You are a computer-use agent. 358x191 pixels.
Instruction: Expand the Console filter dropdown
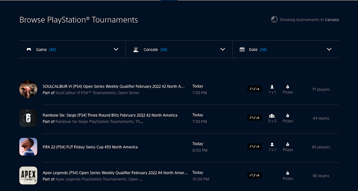[x=179, y=49]
